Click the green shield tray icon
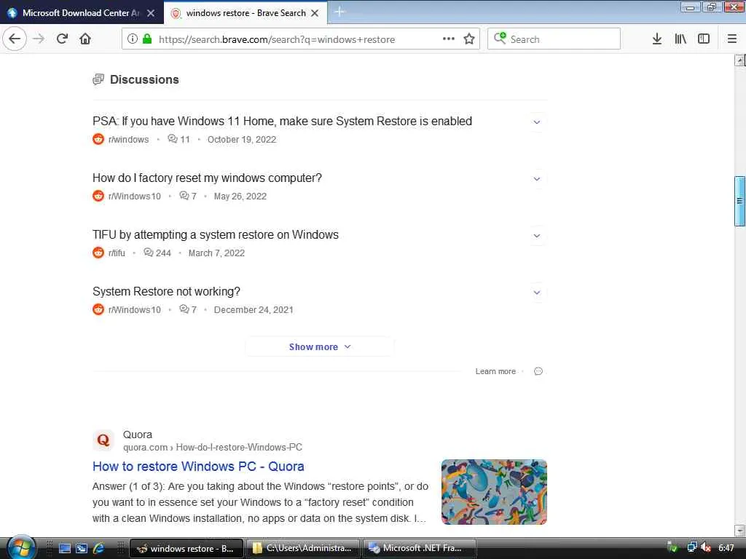This screenshot has width=746, height=559. [x=672, y=548]
